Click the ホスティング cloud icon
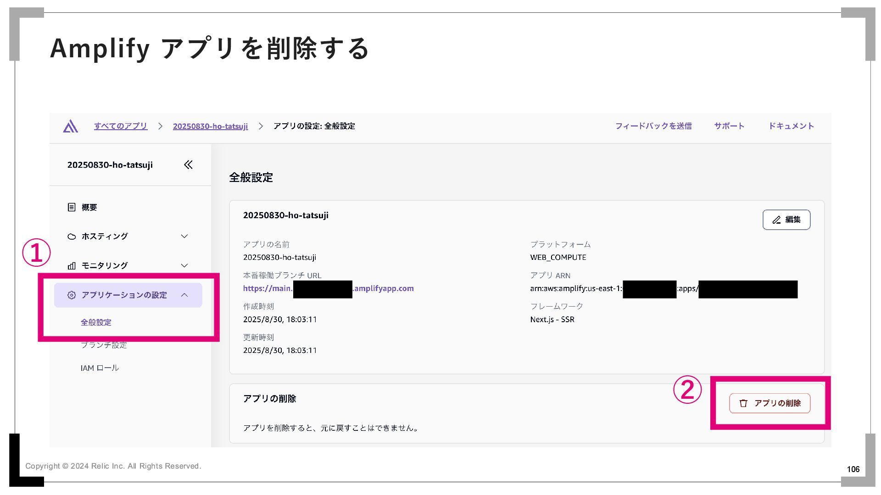 click(72, 236)
